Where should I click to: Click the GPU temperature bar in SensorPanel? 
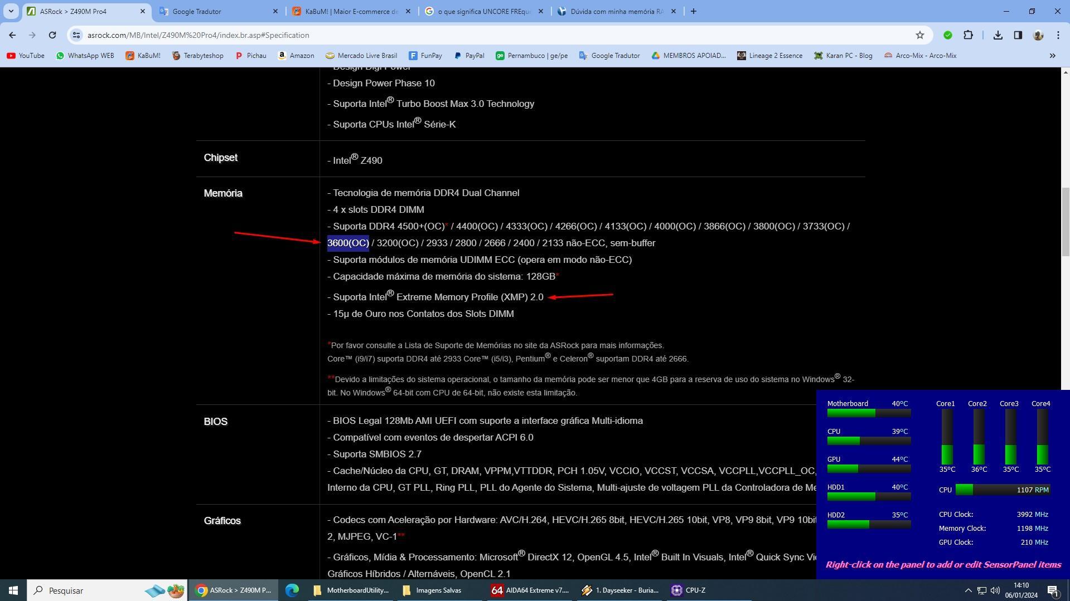(x=869, y=468)
